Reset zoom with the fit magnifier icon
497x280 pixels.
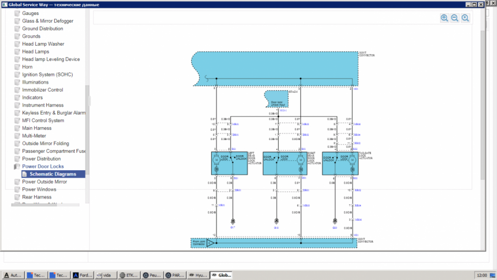tap(465, 18)
